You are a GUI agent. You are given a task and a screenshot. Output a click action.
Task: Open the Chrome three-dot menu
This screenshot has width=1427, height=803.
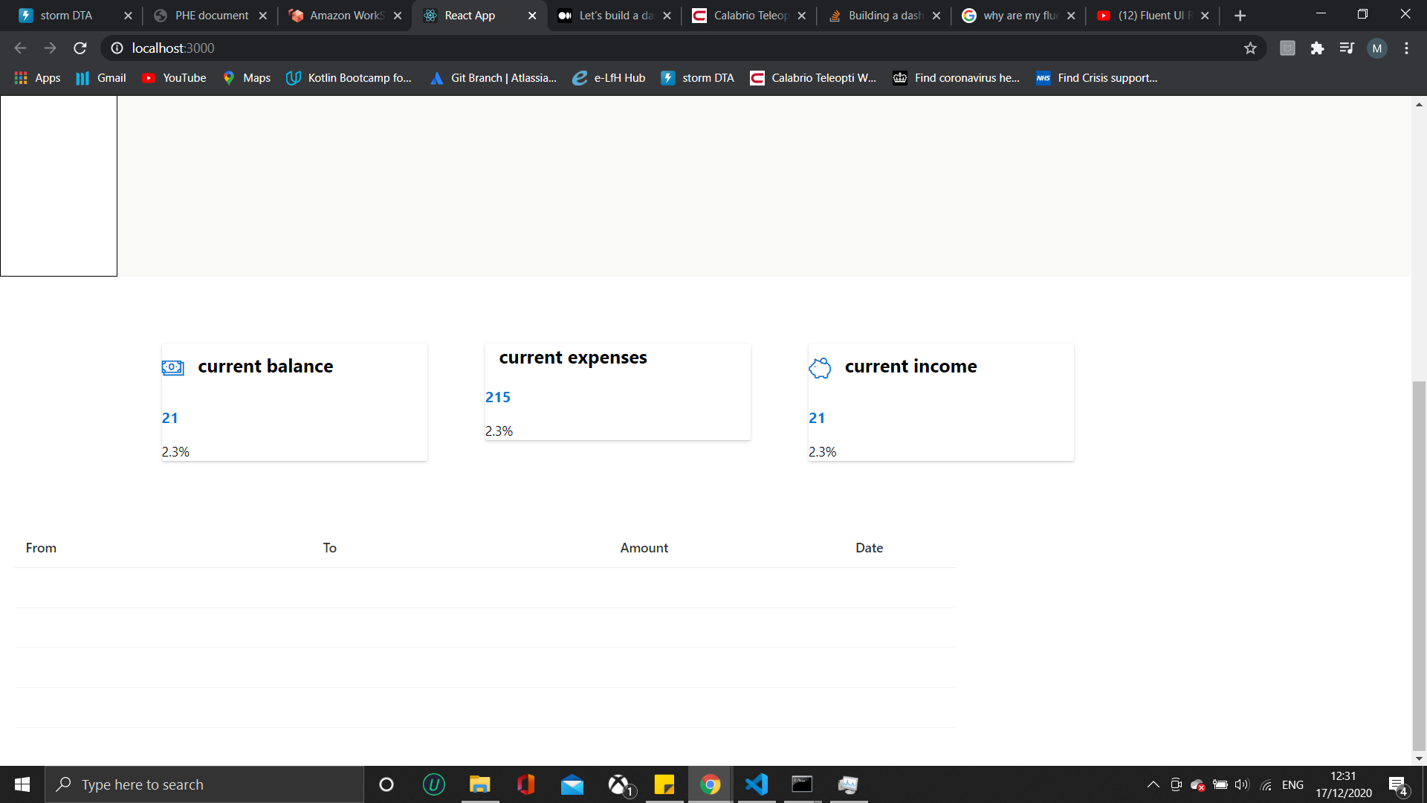click(x=1406, y=48)
